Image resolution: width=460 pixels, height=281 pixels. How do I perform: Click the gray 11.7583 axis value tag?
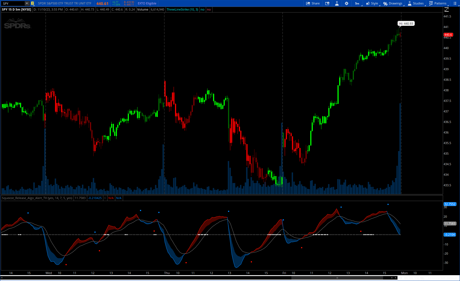tap(450, 224)
